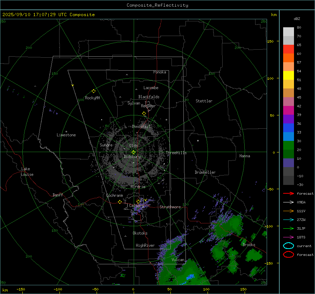Click the green 31JP arrow icon
The width and height of the screenshot is (315, 294).
(x=288, y=228)
